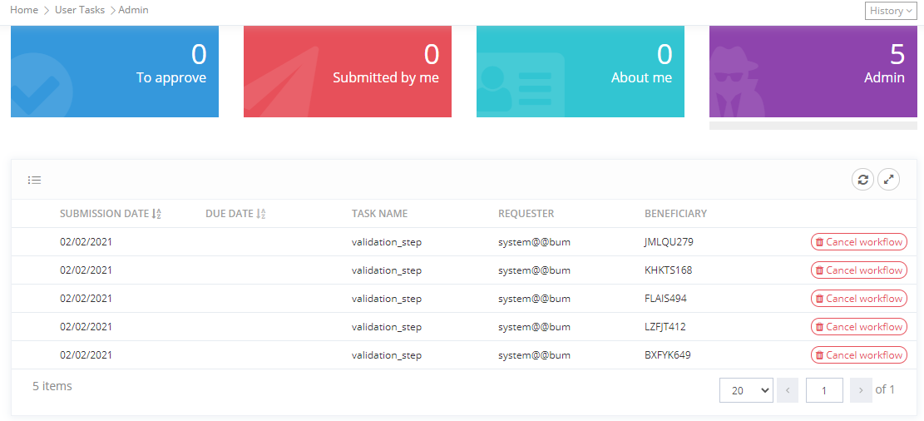Cancel workflow for beneficiary FLAIS494
Viewport: 924px width, 421px height.
coord(858,299)
